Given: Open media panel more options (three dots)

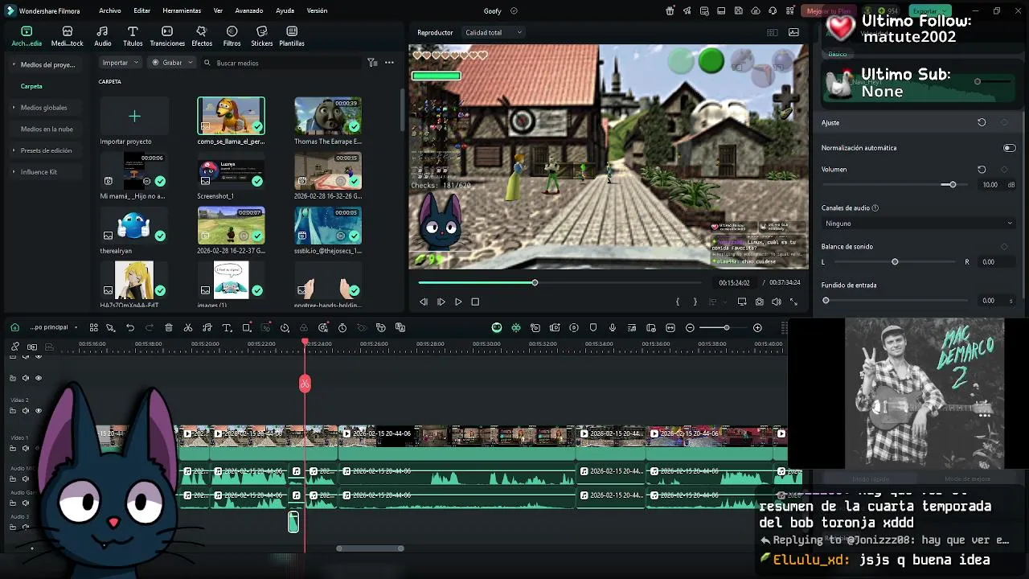Looking at the screenshot, I should [389, 63].
